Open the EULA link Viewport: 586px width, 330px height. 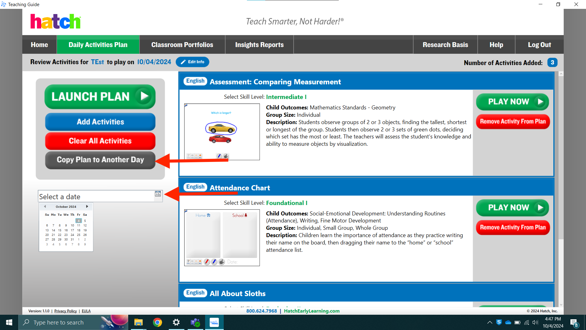coord(86,311)
